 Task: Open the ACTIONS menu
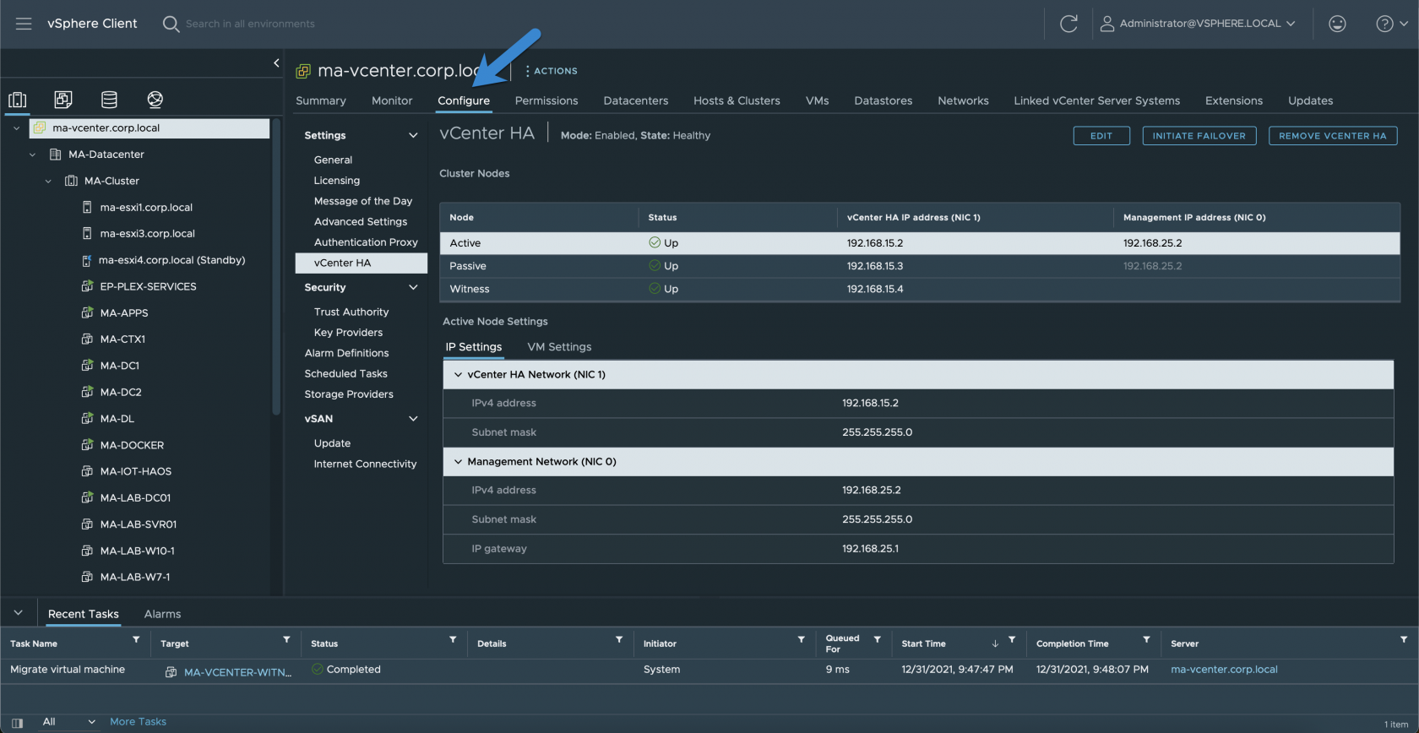(x=552, y=71)
